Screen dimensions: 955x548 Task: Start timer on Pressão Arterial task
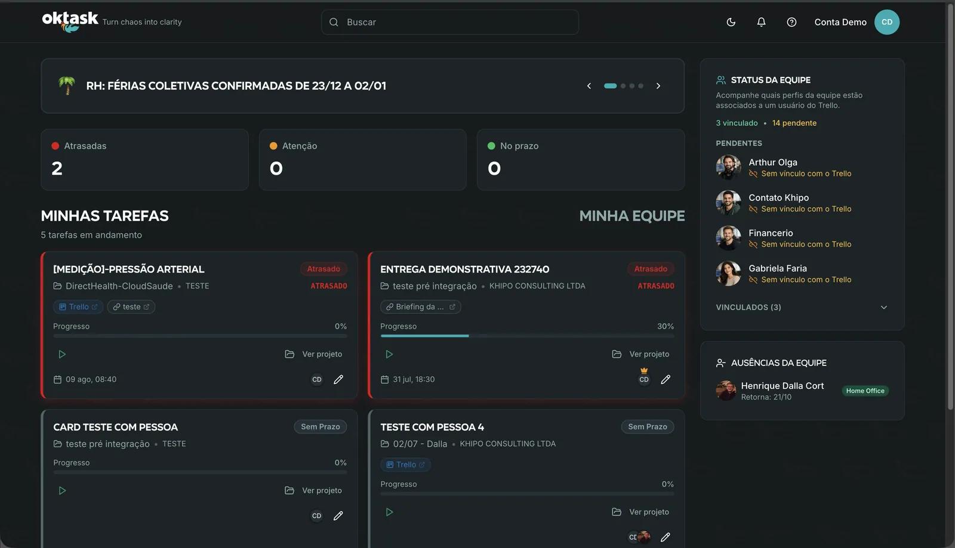[x=61, y=354]
